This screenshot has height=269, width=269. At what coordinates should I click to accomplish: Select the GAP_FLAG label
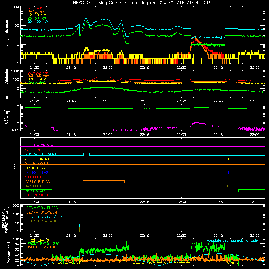(x=33, y=150)
